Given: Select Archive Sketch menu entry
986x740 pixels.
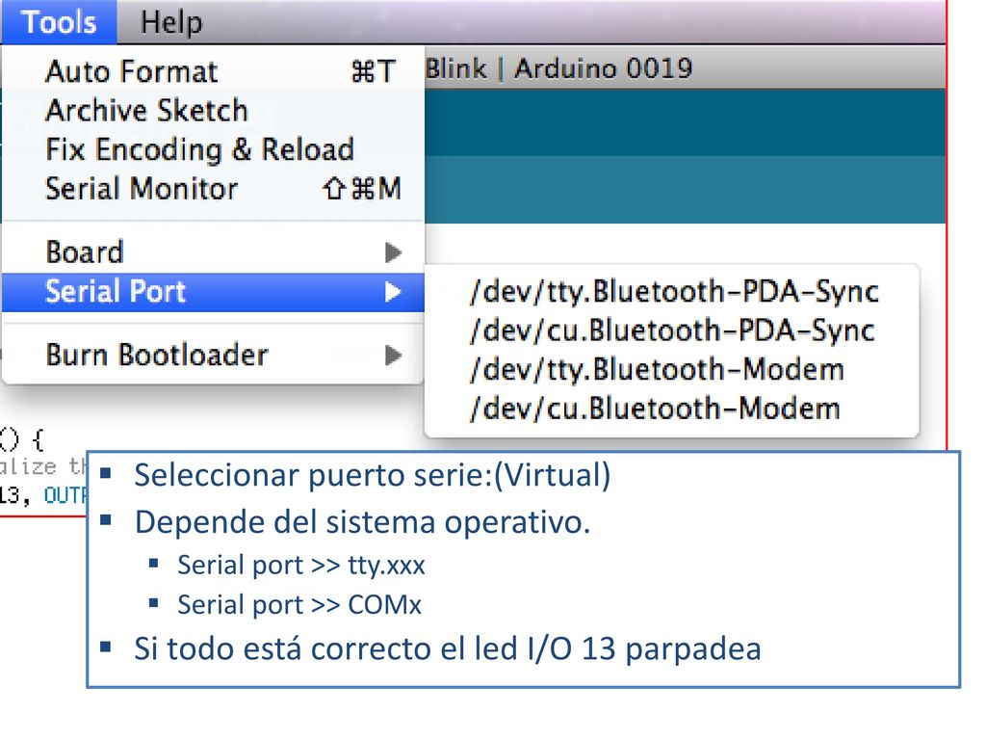Looking at the screenshot, I should coord(213,110).
